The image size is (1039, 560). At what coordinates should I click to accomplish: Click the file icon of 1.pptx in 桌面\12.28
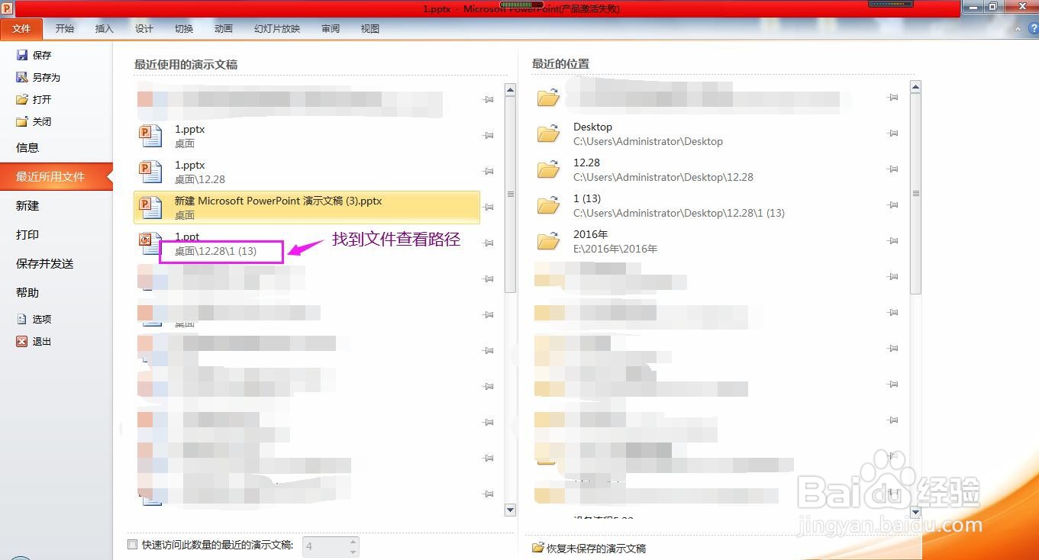tap(150, 172)
